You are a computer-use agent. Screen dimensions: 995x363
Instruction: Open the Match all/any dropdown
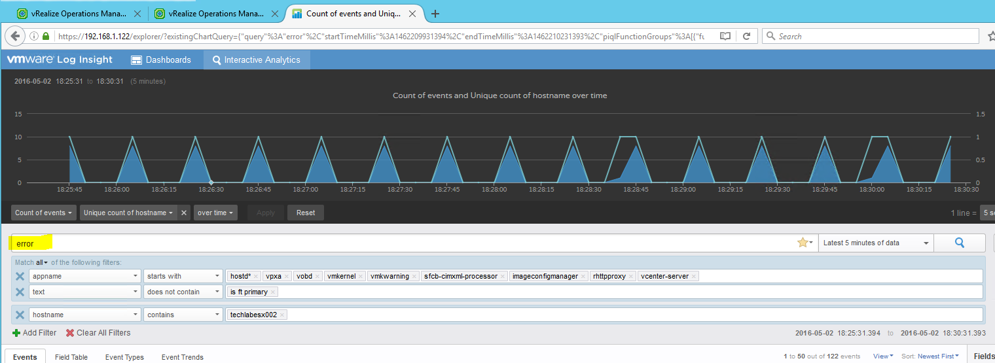coord(42,262)
